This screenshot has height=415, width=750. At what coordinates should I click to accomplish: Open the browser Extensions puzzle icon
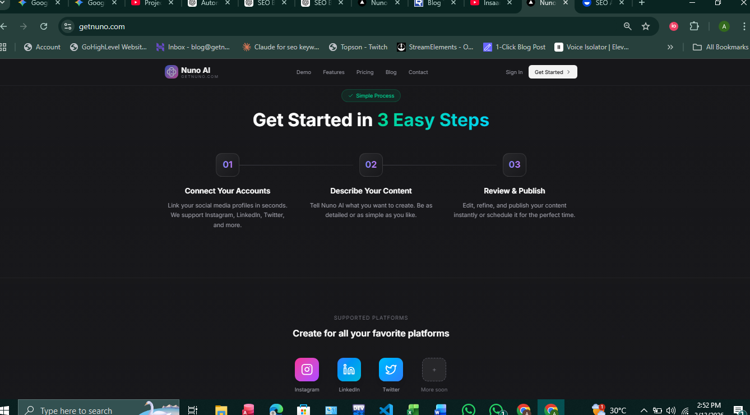pyautogui.click(x=694, y=26)
